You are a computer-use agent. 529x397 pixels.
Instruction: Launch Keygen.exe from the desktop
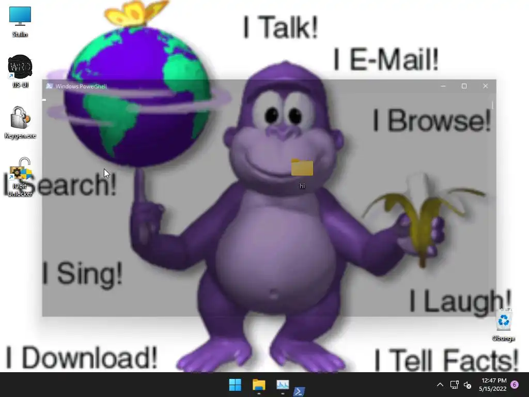point(20,122)
